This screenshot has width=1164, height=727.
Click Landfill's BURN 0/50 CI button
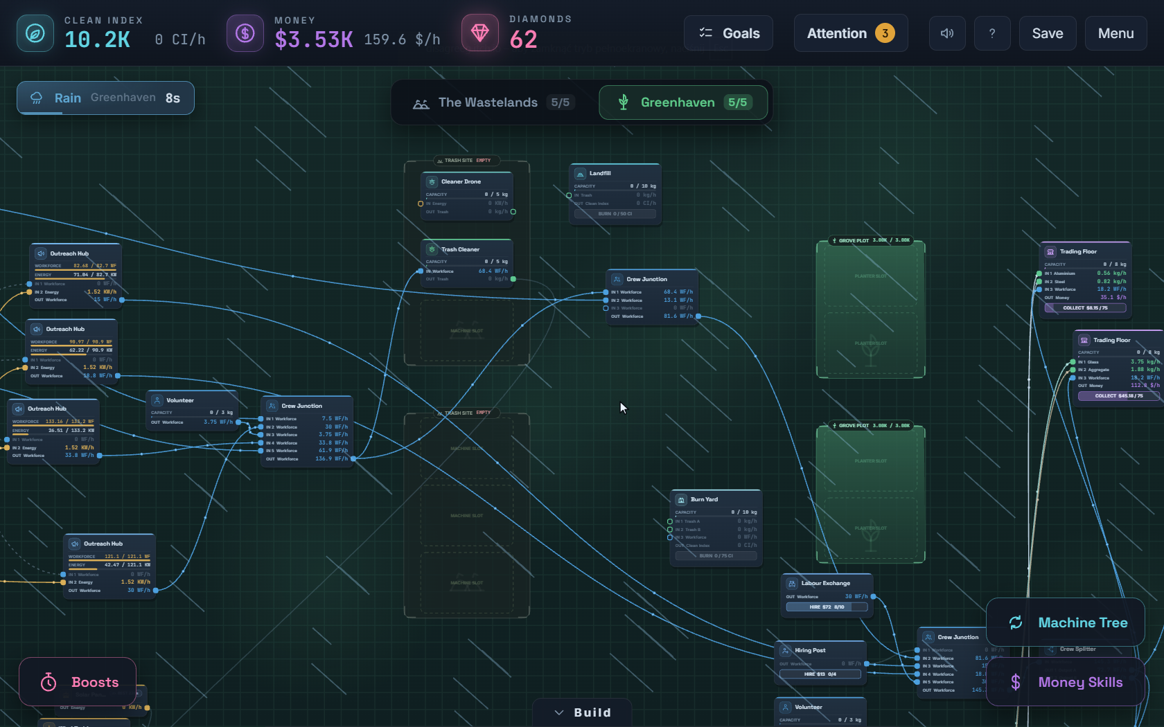(615, 214)
